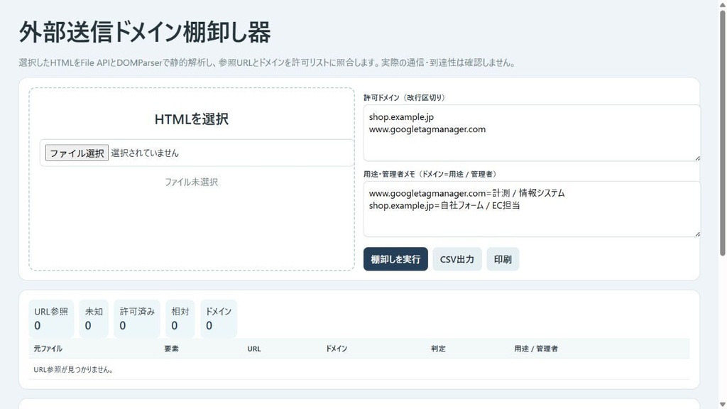Click the 許可ドメイン textarea resize handle
The width and height of the screenshot is (727, 409).
(697, 158)
